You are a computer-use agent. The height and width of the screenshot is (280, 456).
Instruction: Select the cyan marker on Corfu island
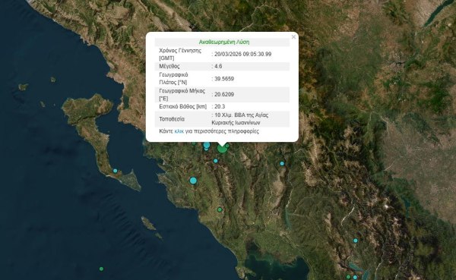click(x=116, y=171)
